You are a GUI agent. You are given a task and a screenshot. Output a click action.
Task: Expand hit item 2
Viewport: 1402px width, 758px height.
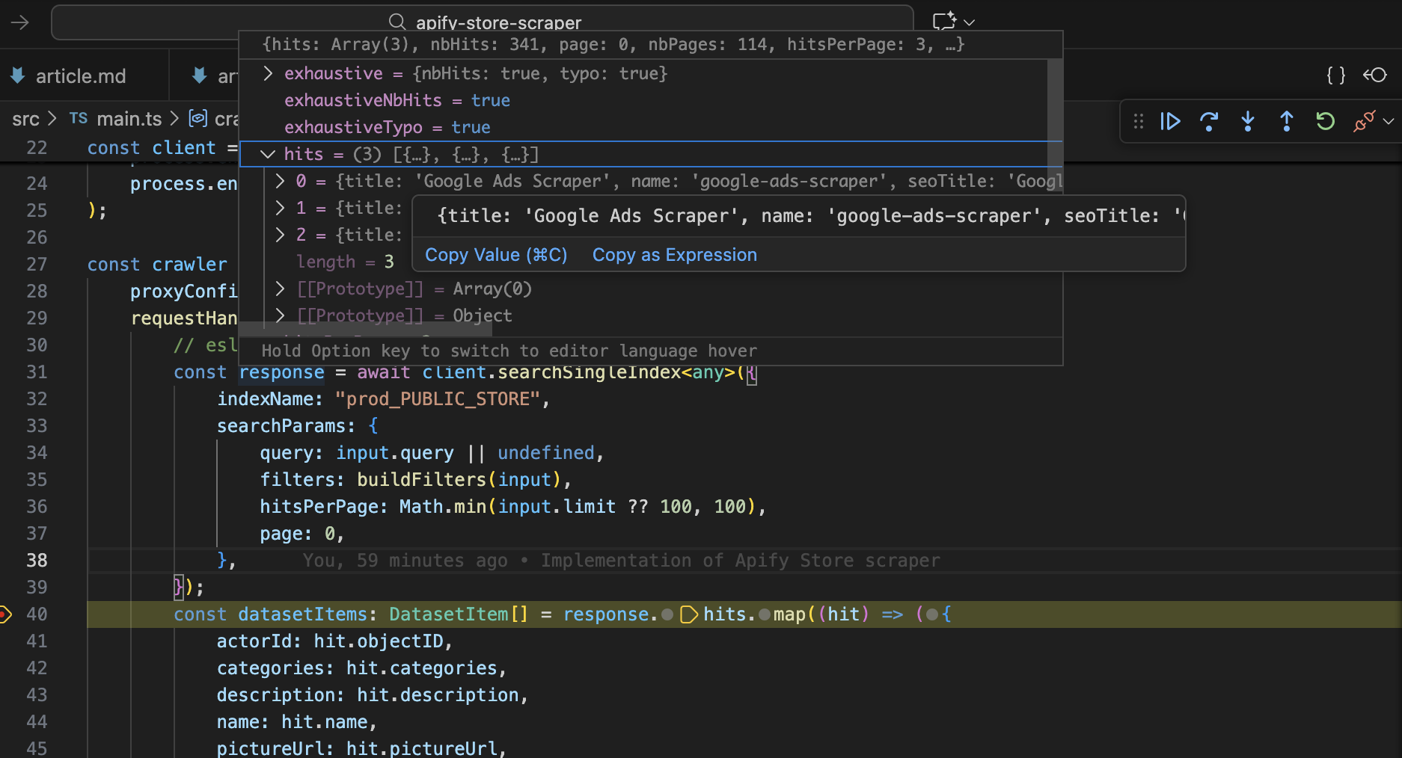[280, 235]
